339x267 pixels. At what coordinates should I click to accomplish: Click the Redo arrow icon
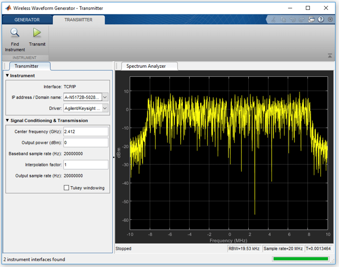pos(302,20)
